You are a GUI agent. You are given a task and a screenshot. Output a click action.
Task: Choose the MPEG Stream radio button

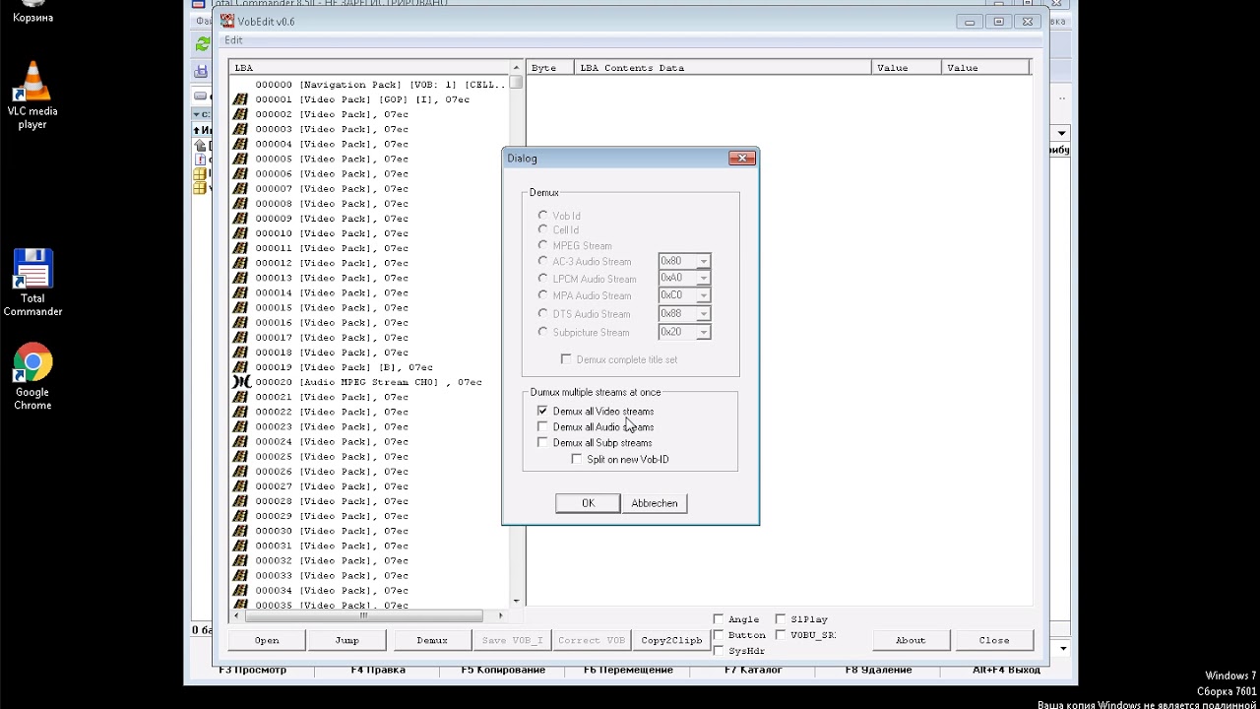click(x=542, y=245)
